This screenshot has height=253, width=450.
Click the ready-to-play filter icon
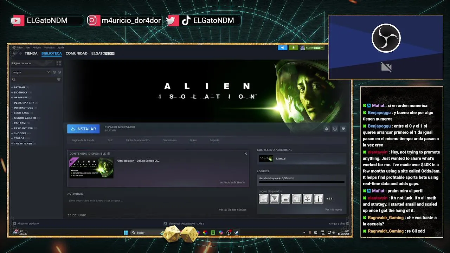coord(59,72)
